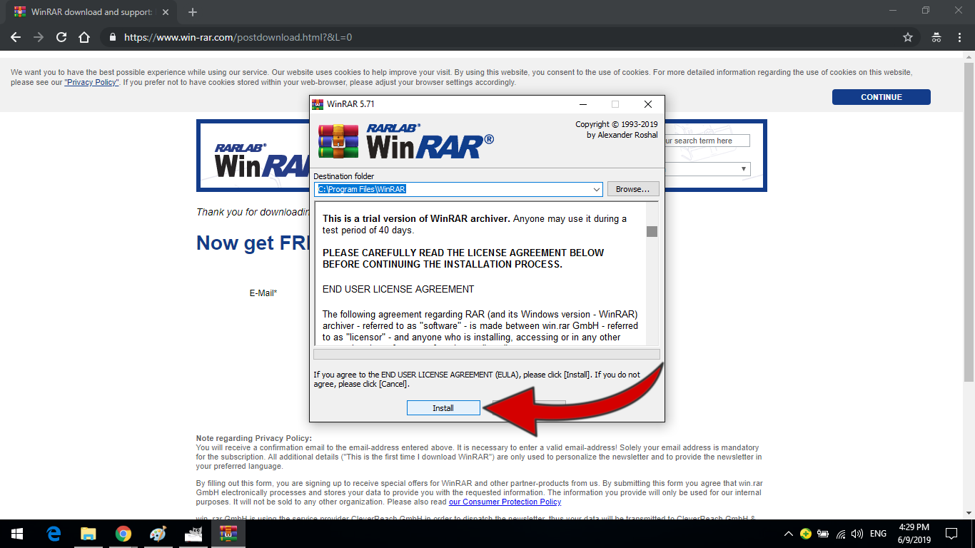
Task: Click the padlock site security icon
Action: click(112, 37)
